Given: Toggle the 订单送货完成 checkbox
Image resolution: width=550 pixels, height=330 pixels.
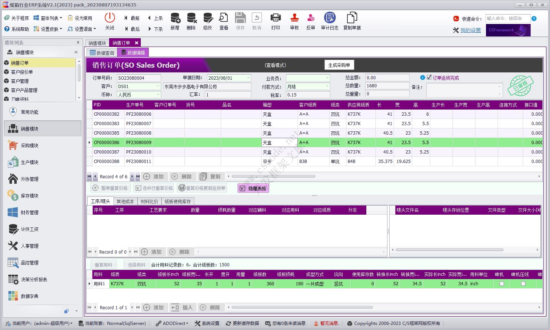Looking at the screenshot, I should [x=429, y=77].
